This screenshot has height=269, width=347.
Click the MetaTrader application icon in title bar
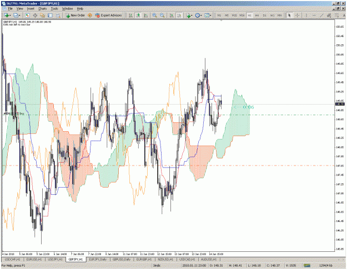click(x=4, y=3)
